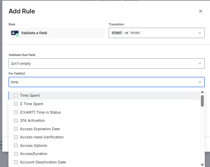This screenshot has width=210, height=167.
Task: Click the field list scrollbar thumb
Action: (x=202, y=101)
